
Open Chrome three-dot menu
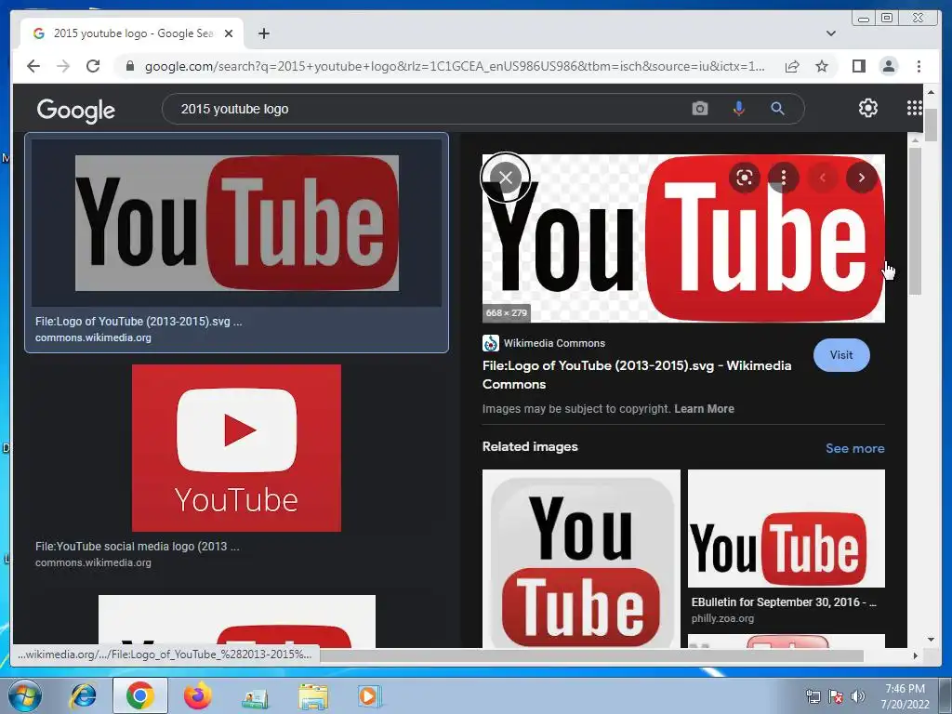(919, 66)
